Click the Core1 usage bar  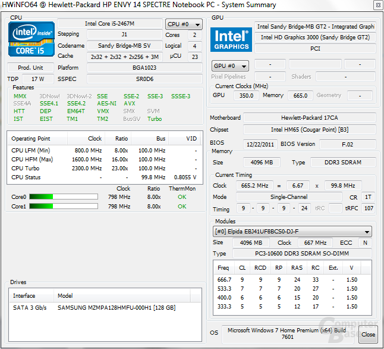click(x=64, y=206)
